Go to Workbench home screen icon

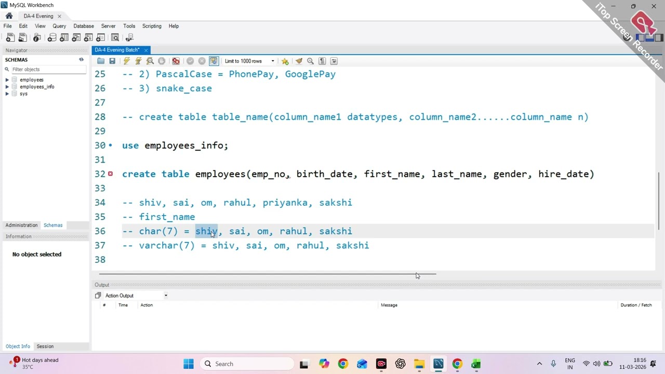coord(9,16)
